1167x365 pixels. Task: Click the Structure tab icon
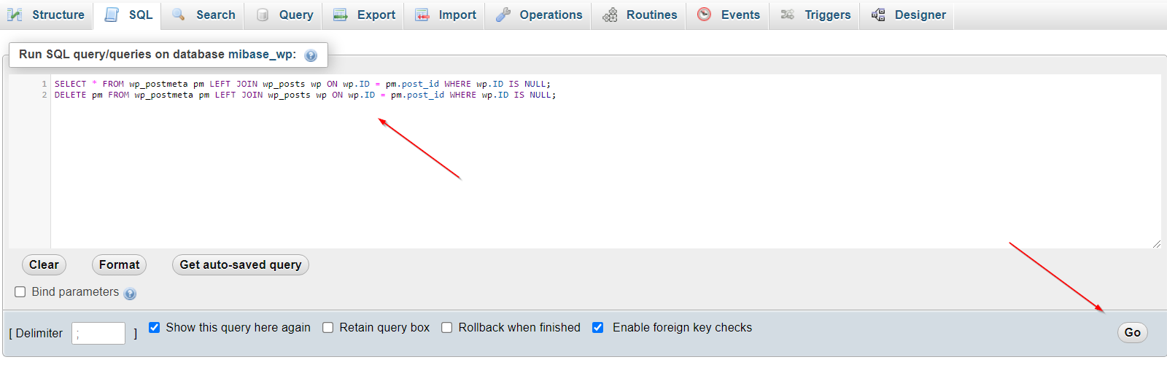pos(15,15)
